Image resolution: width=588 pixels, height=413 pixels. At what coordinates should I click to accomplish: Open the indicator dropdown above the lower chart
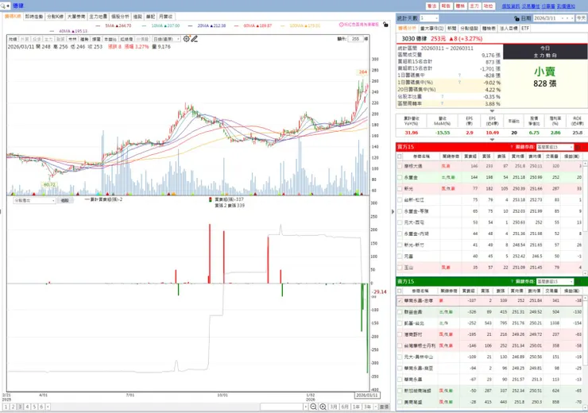click(34, 200)
